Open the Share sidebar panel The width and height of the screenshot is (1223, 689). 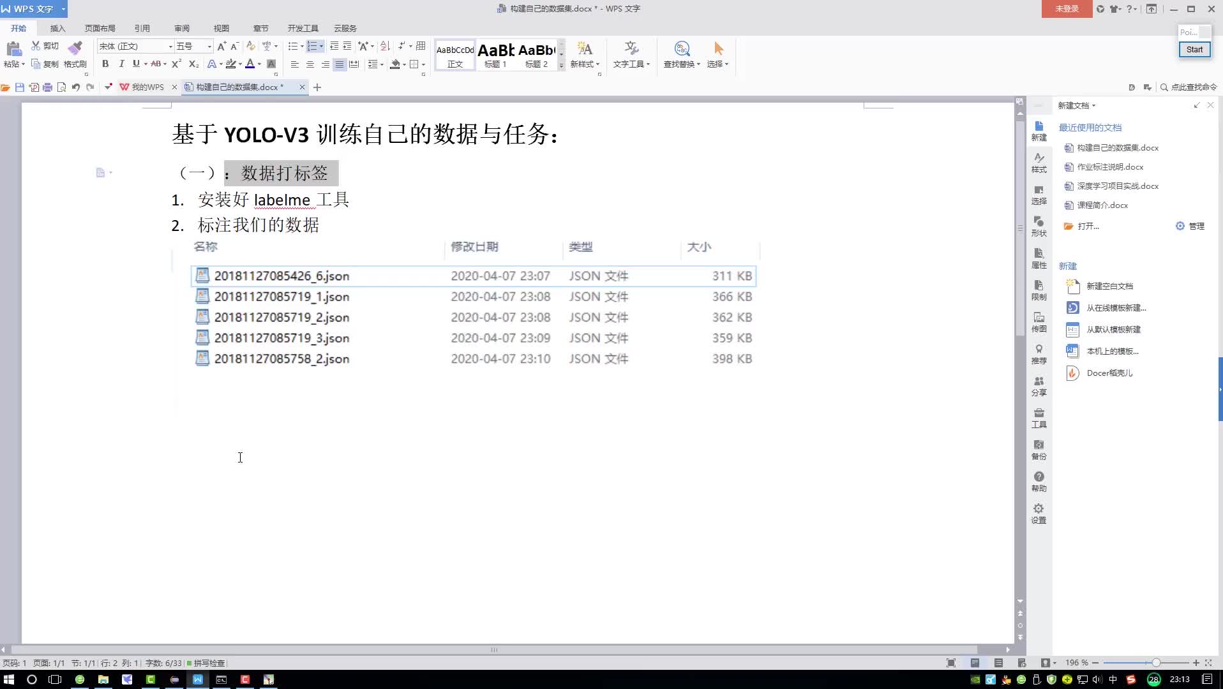[x=1039, y=386]
